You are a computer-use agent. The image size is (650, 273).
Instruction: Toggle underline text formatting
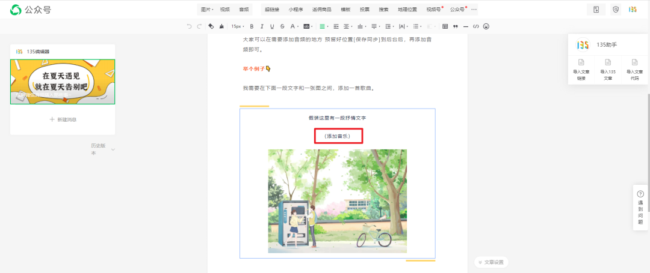point(272,26)
